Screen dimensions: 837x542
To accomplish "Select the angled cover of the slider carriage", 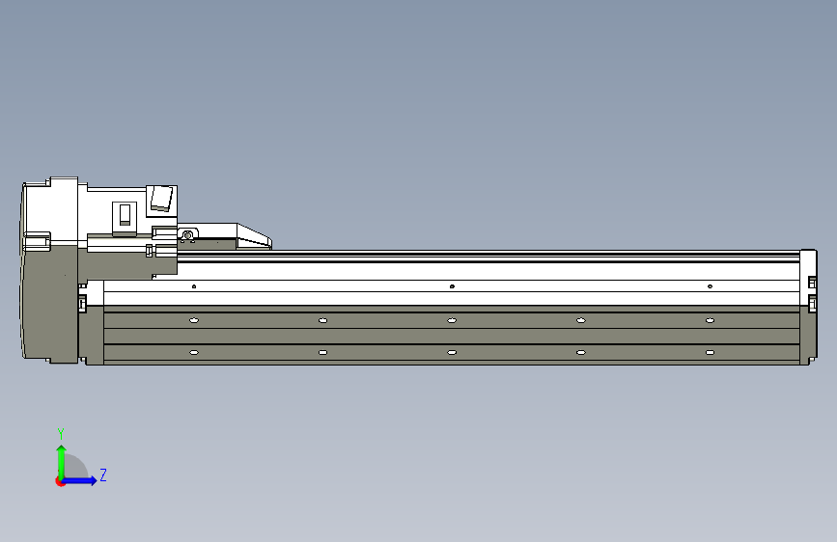I will [x=254, y=236].
